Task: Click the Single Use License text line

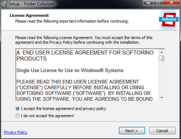Action: click(70, 71)
